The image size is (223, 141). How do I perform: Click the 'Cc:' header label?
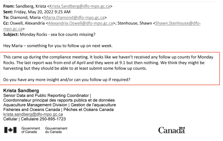click(6, 23)
